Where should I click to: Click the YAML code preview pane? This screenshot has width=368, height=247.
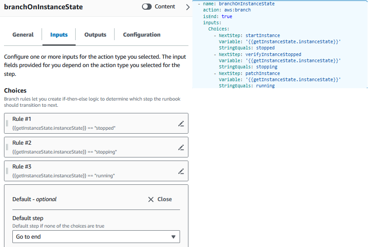click(x=280, y=44)
